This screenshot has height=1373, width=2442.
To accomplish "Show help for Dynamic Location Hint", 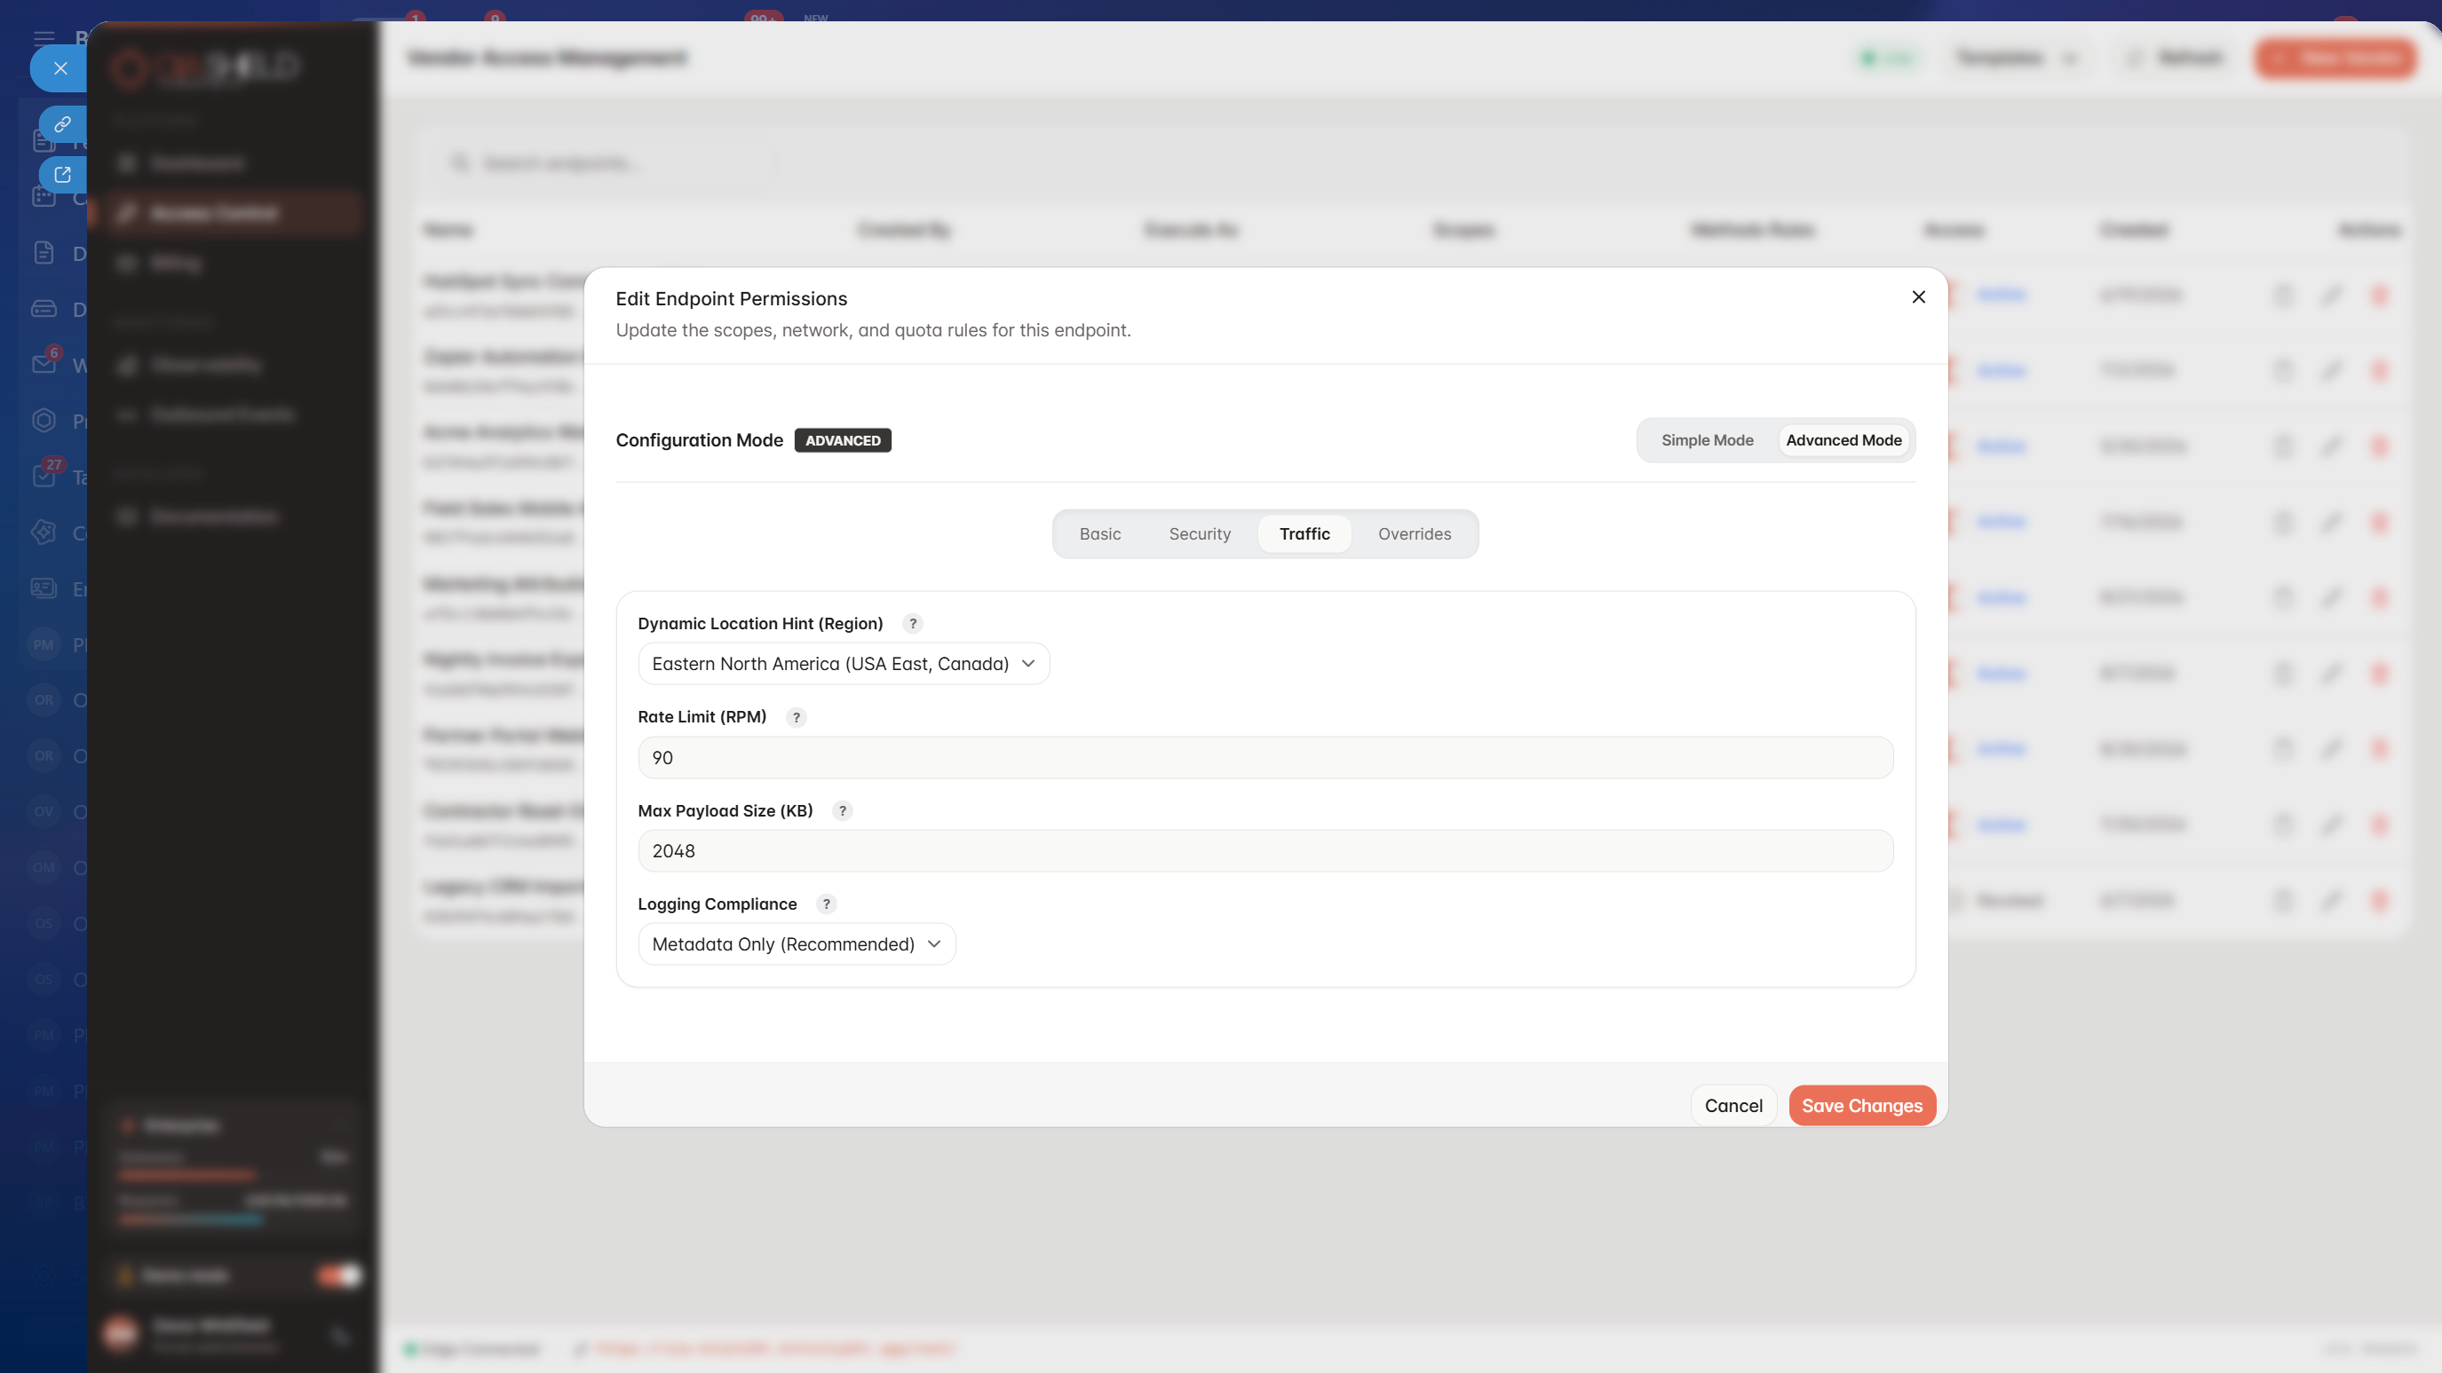I will (x=913, y=624).
